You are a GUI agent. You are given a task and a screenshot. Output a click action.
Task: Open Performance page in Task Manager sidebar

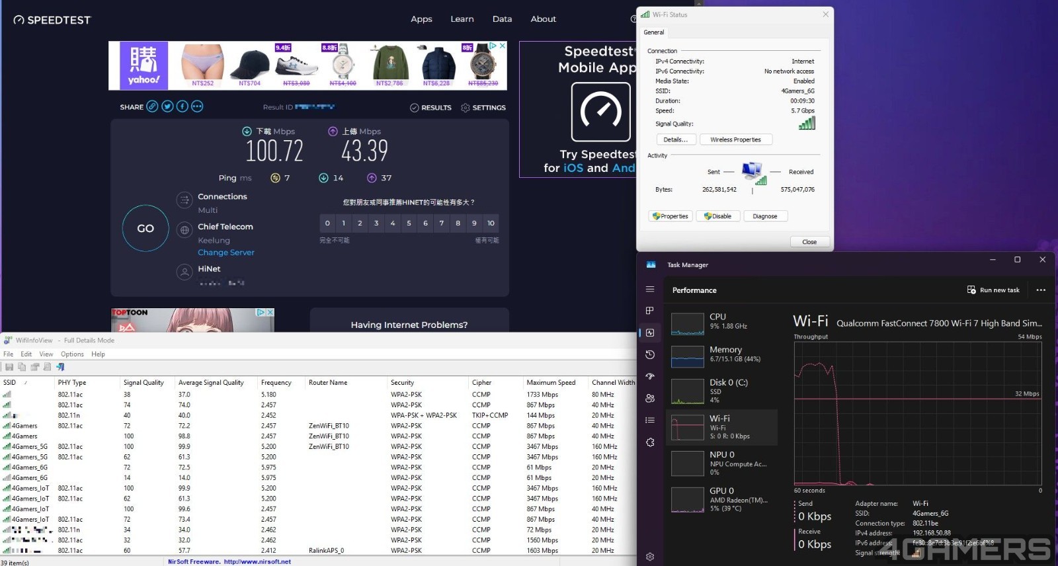[650, 333]
